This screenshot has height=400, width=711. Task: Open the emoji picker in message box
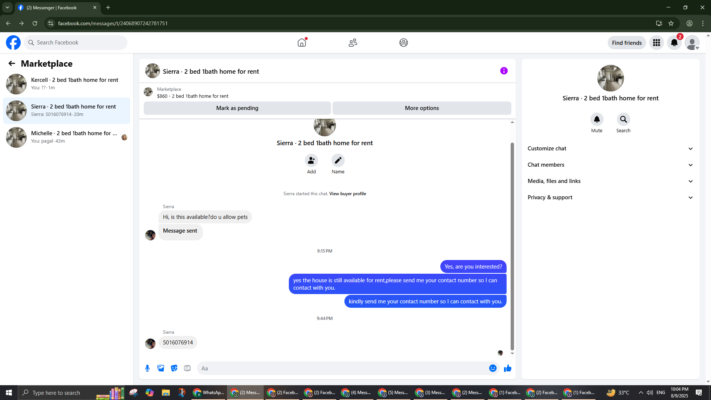coord(493,368)
